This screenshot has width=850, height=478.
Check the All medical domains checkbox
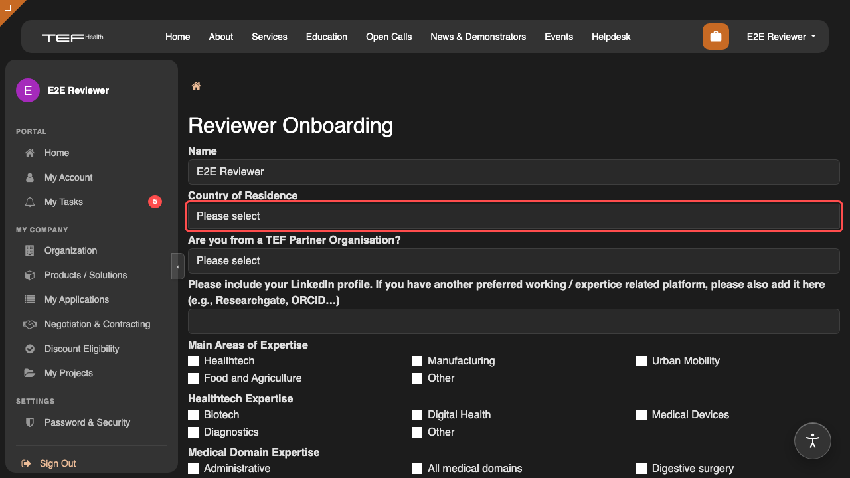click(x=417, y=469)
